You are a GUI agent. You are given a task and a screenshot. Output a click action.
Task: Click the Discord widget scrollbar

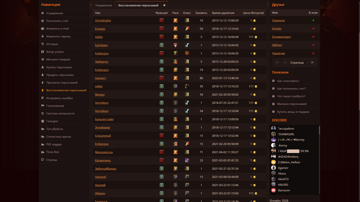point(319,130)
